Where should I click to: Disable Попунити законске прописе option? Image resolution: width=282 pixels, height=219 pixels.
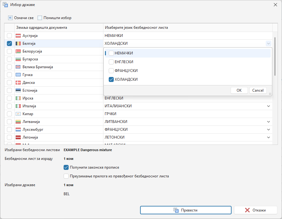(66, 167)
